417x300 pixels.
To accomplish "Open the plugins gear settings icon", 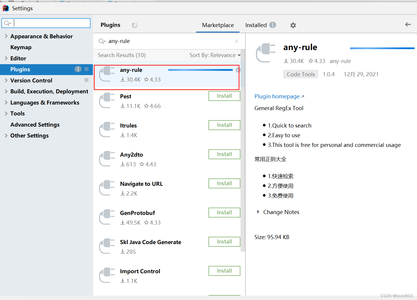I will tap(293, 25).
